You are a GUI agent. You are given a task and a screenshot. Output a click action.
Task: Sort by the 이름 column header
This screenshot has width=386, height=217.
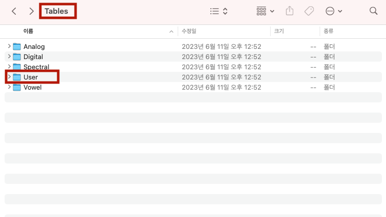coord(29,31)
